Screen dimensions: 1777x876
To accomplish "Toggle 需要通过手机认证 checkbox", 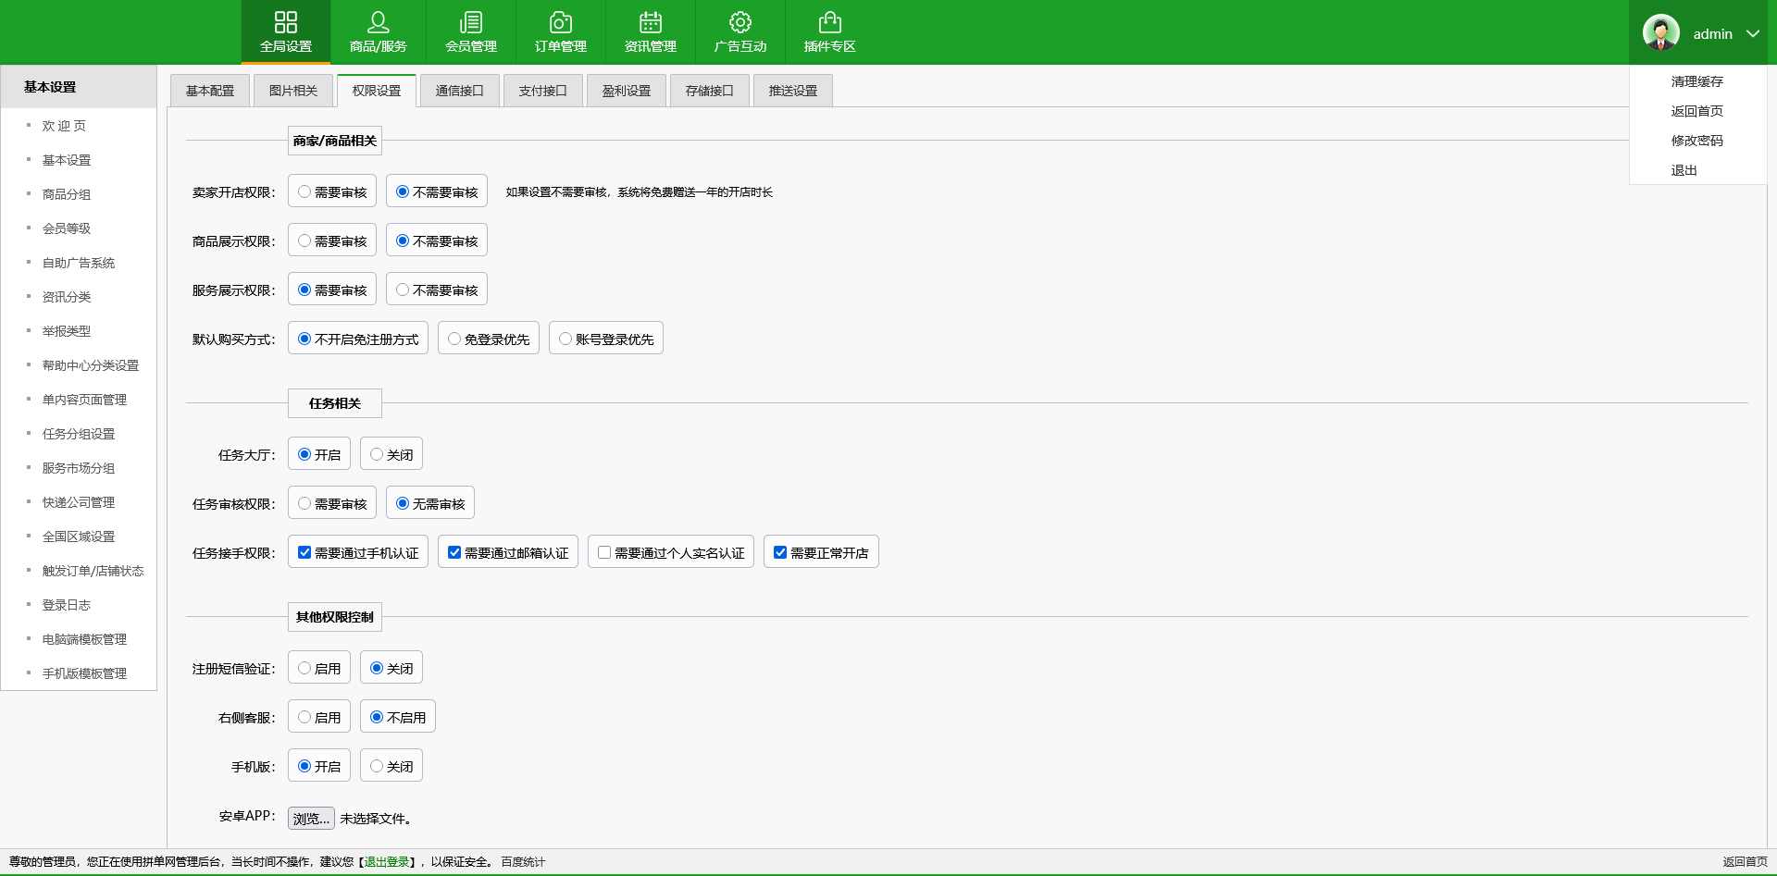I will [304, 552].
